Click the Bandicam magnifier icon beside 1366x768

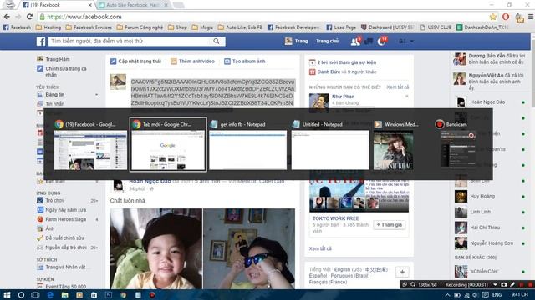pyautogui.click(x=413, y=284)
